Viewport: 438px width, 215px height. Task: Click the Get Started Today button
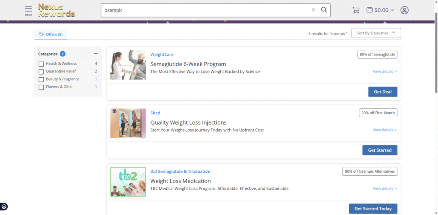[x=373, y=209]
